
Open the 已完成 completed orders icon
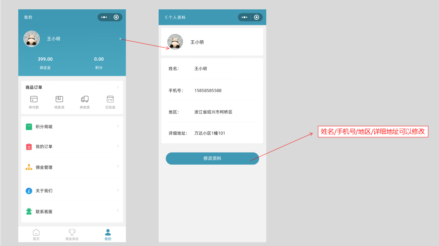point(110,99)
